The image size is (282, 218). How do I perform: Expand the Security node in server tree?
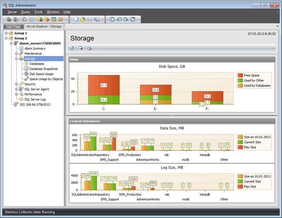pyautogui.click(x=16, y=84)
